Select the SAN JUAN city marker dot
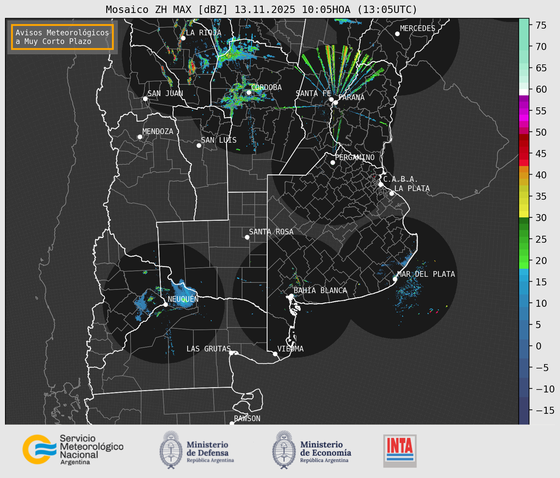 pos(145,99)
